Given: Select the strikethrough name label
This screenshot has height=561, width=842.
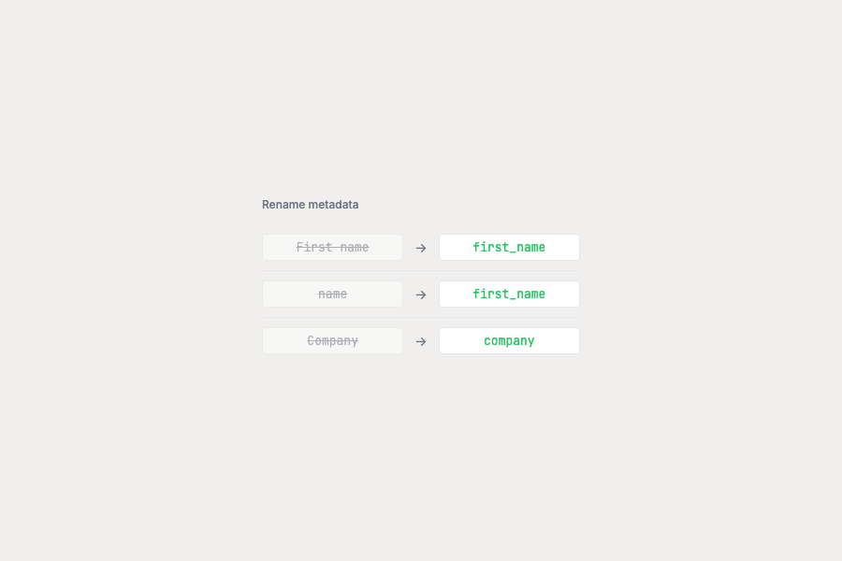Looking at the screenshot, I should tap(332, 294).
